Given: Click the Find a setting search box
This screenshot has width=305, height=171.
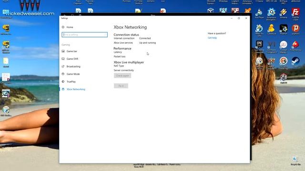Looking at the screenshot, I should coord(85,35).
